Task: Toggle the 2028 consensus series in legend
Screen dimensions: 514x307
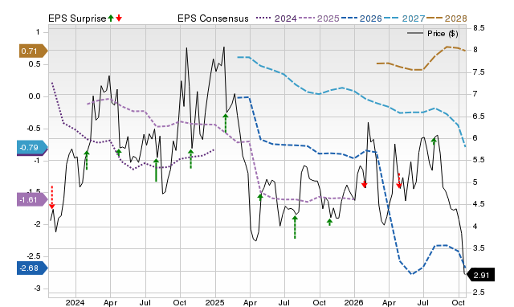Action: tap(447, 18)
